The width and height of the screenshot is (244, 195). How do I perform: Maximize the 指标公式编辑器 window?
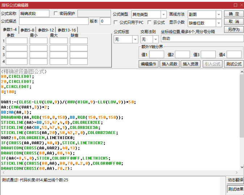point(235,5)
